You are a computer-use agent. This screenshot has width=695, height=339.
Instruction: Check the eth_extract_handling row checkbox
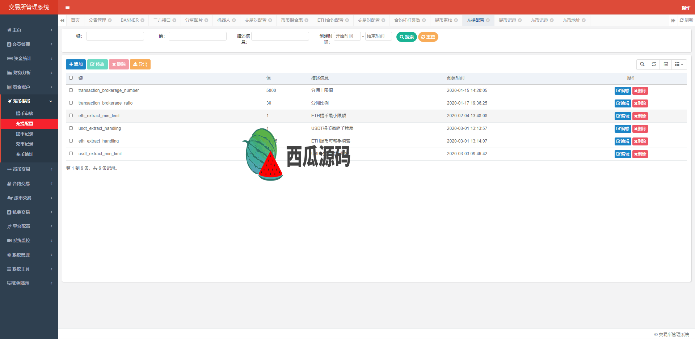click(71, 141)
